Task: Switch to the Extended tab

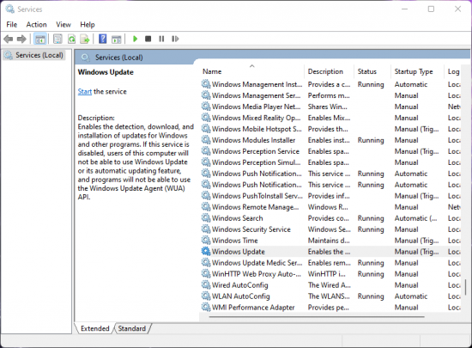Action: click(94, 328)
